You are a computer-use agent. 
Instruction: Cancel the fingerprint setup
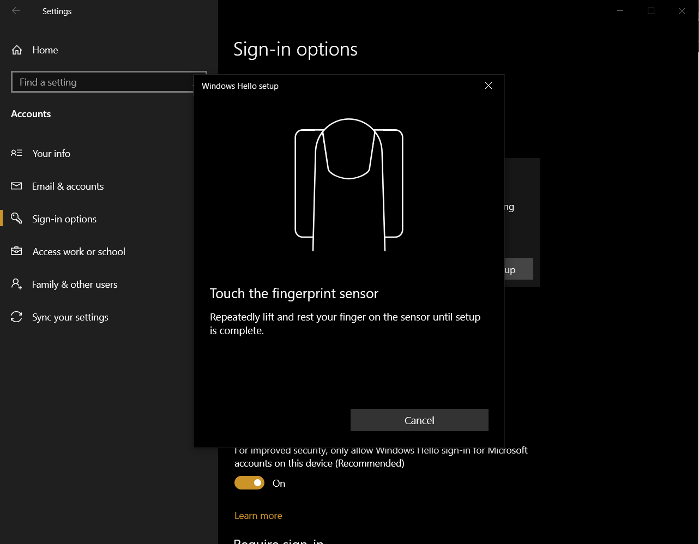(419, 420)
